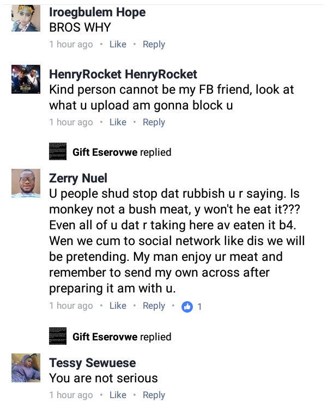Open the first Gift Eserovwe reply thumbnail

[x=58, y=151]
